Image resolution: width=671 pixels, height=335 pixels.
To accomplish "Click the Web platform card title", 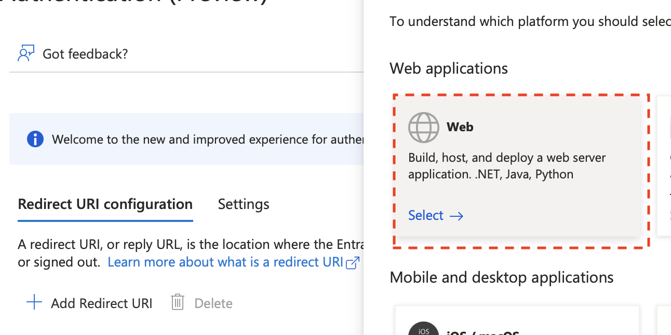I will [x=460, y=127].
